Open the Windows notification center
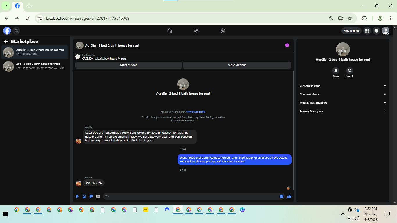397x223 pixels. 387,214
